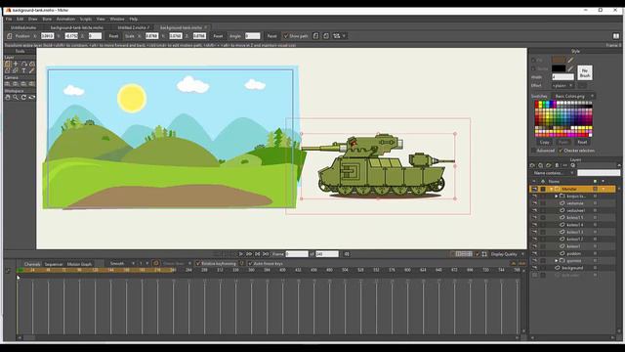Viewport: 625px width, 352px height.
Task: Open the Animation menu
Action: 65,19
